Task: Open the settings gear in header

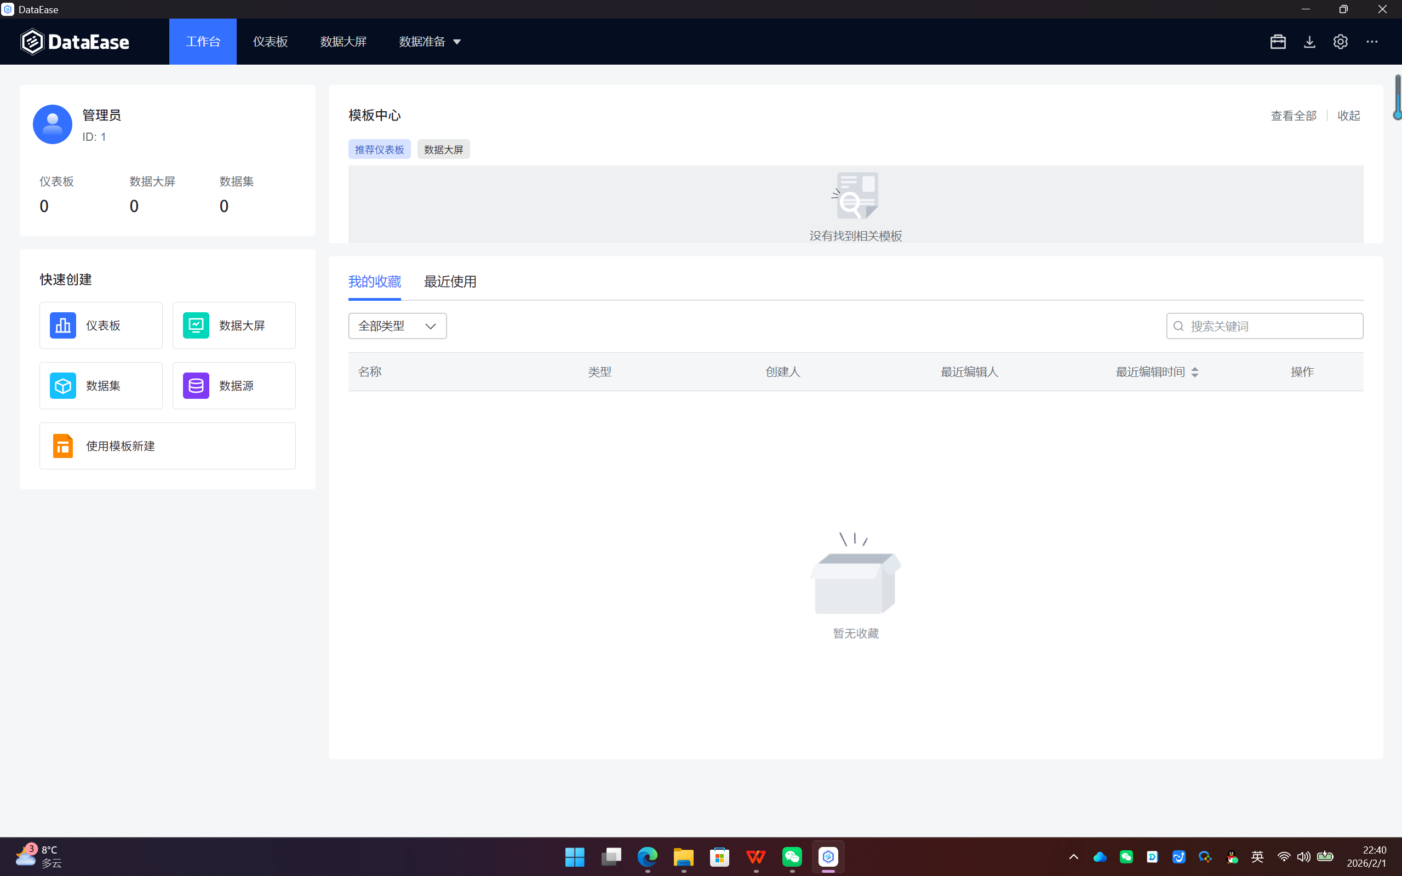Action: coord(1340,42)
